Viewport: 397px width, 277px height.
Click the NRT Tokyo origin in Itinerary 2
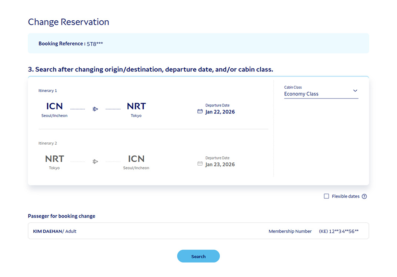pos(54,161)
